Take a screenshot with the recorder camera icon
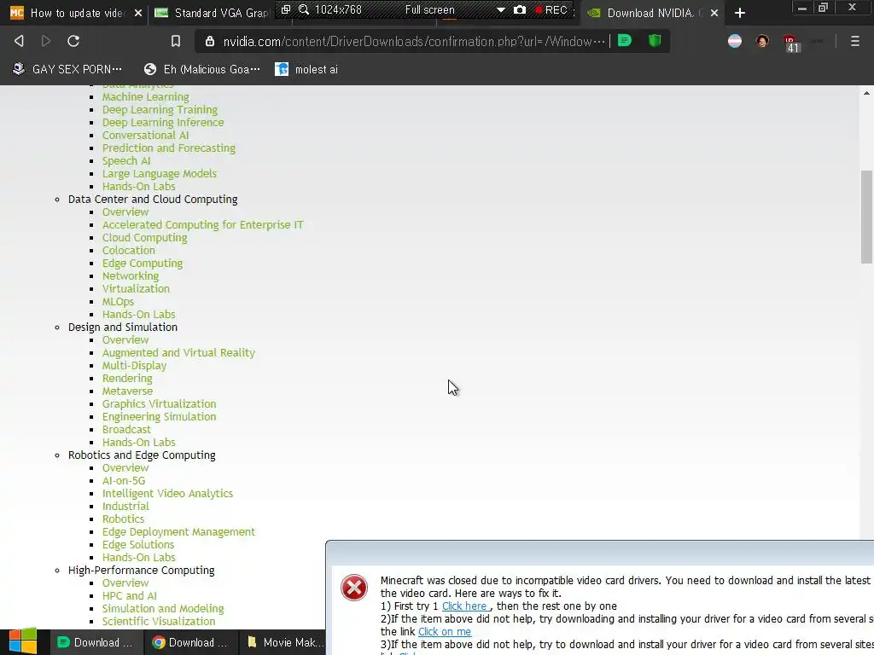The height and width of the screenshot is (655, 874). coord(520,10)
